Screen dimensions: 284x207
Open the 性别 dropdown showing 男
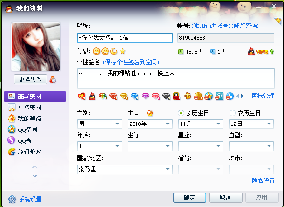point(99,124)
